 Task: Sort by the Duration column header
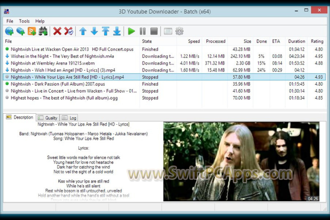297,41
